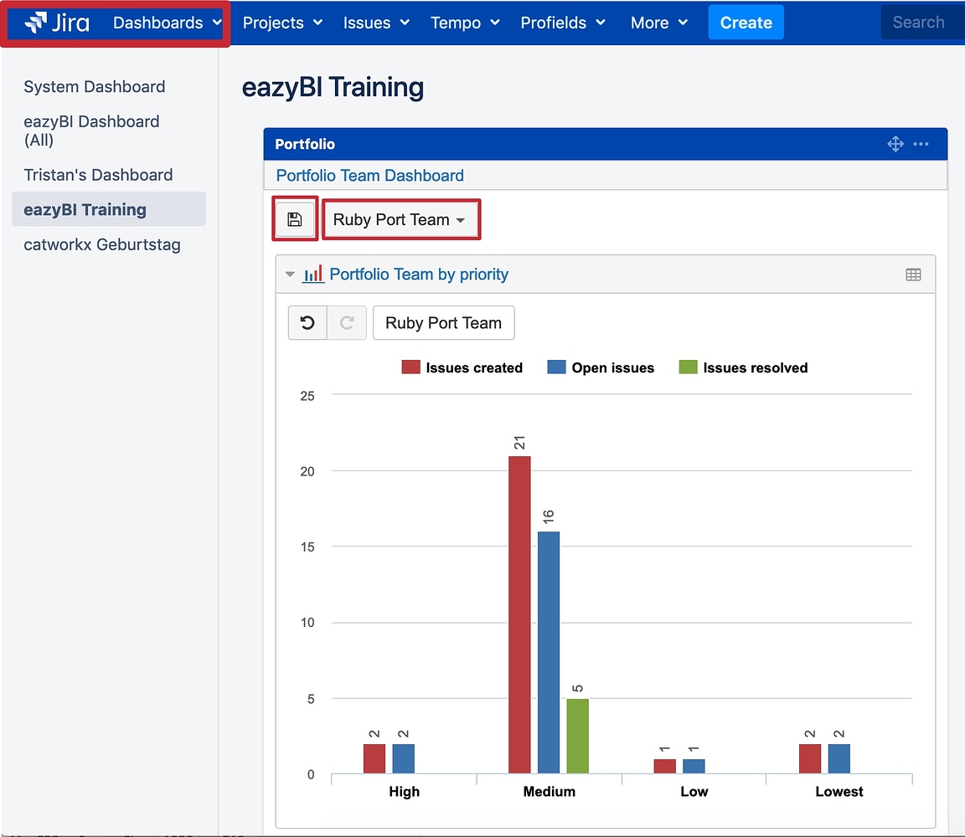Open the Portfolio gadget ellipsis menu
Screen dimensions: 965x837
tap(921, 144)
